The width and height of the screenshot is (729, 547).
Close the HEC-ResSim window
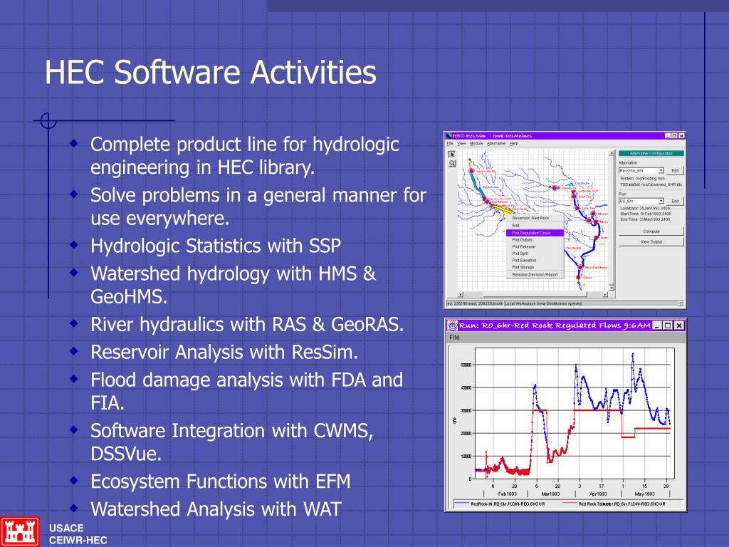click(681, 136)
